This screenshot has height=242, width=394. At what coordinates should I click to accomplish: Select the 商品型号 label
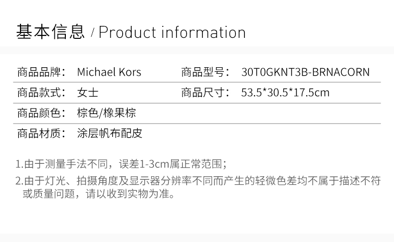click(205, 72)
